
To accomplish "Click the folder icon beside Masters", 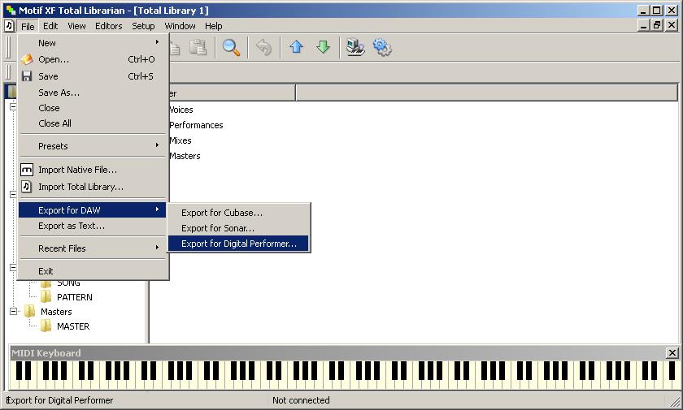I will tap(29, 311).
